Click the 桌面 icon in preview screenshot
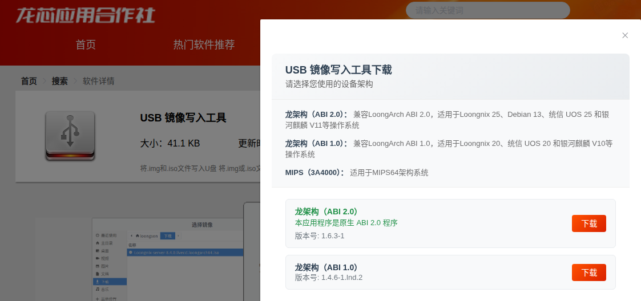 click(97, 251)
